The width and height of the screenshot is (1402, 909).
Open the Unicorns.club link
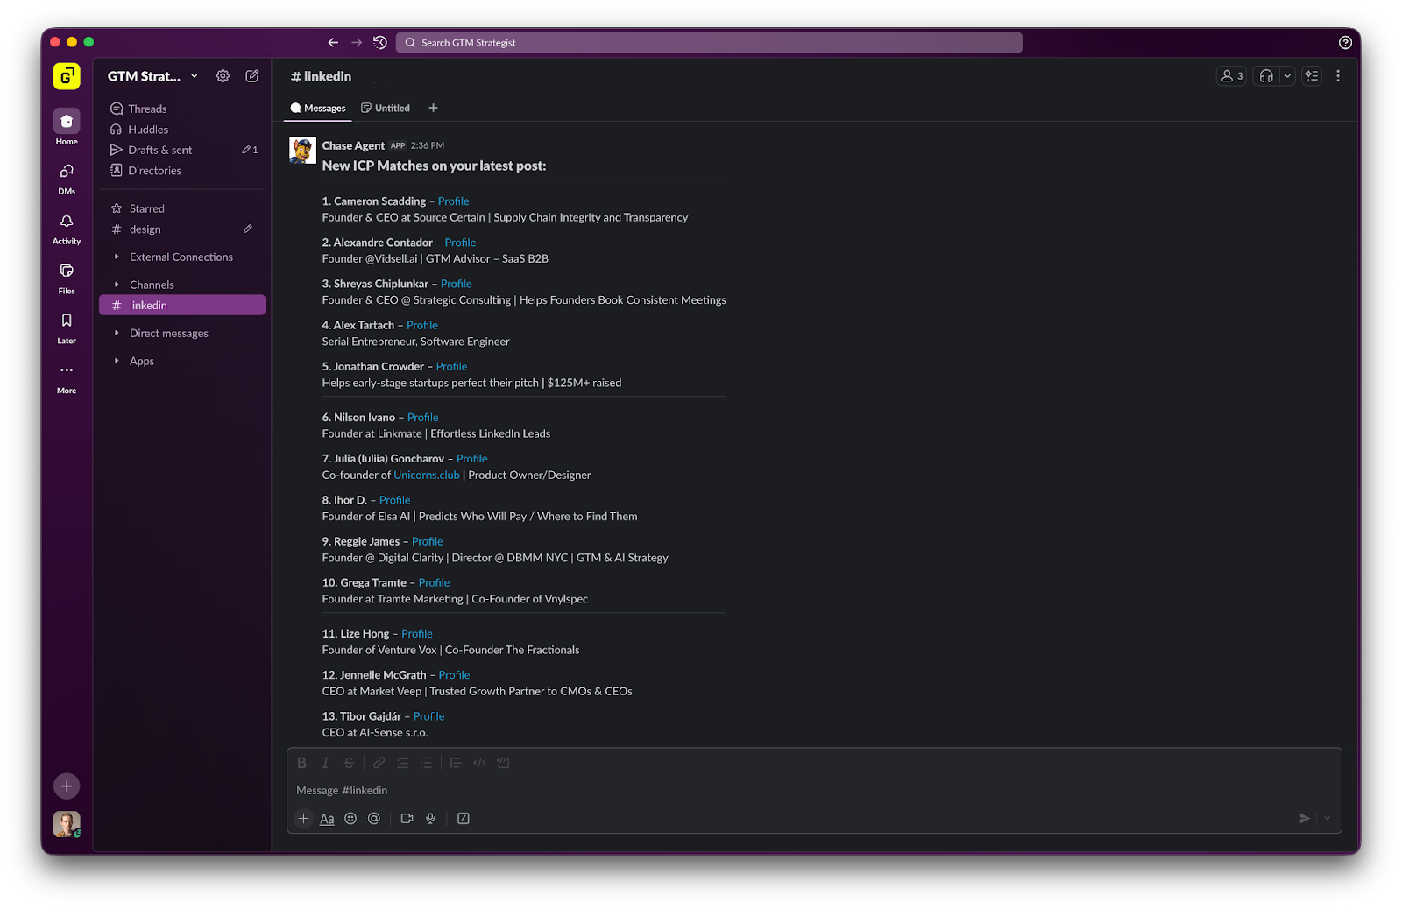point(427,476)
